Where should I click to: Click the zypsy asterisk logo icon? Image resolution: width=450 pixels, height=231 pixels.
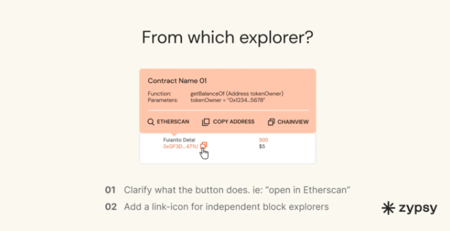[x=389, y=208]
